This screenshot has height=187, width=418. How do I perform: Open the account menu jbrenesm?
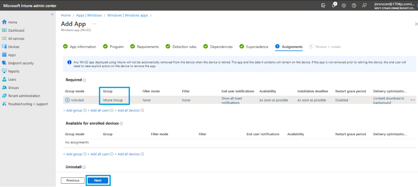(x=394, y=5)
